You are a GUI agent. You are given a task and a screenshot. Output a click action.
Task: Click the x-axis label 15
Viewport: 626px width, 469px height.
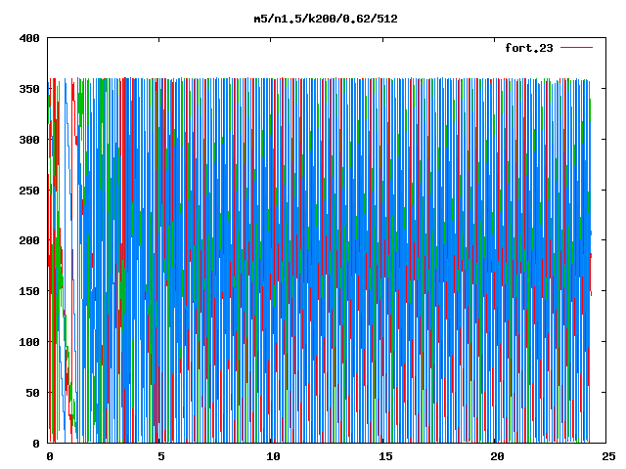tap(385, 456)
